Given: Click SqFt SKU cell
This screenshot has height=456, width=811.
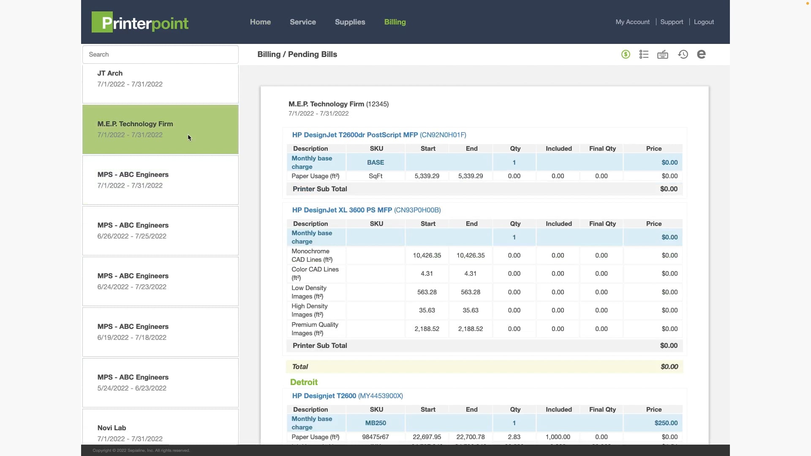Looking at the screenshot, I should pyautogui.click(x=376, y=176).
